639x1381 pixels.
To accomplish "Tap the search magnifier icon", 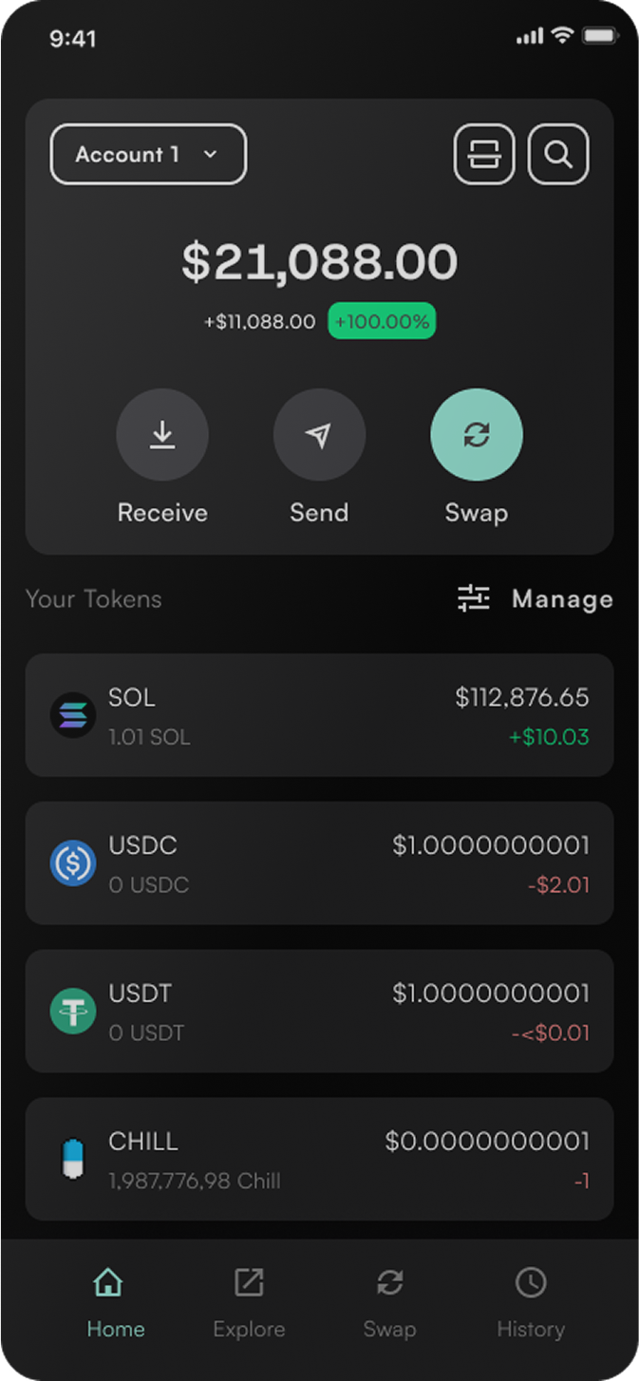I will coord(558,154).
